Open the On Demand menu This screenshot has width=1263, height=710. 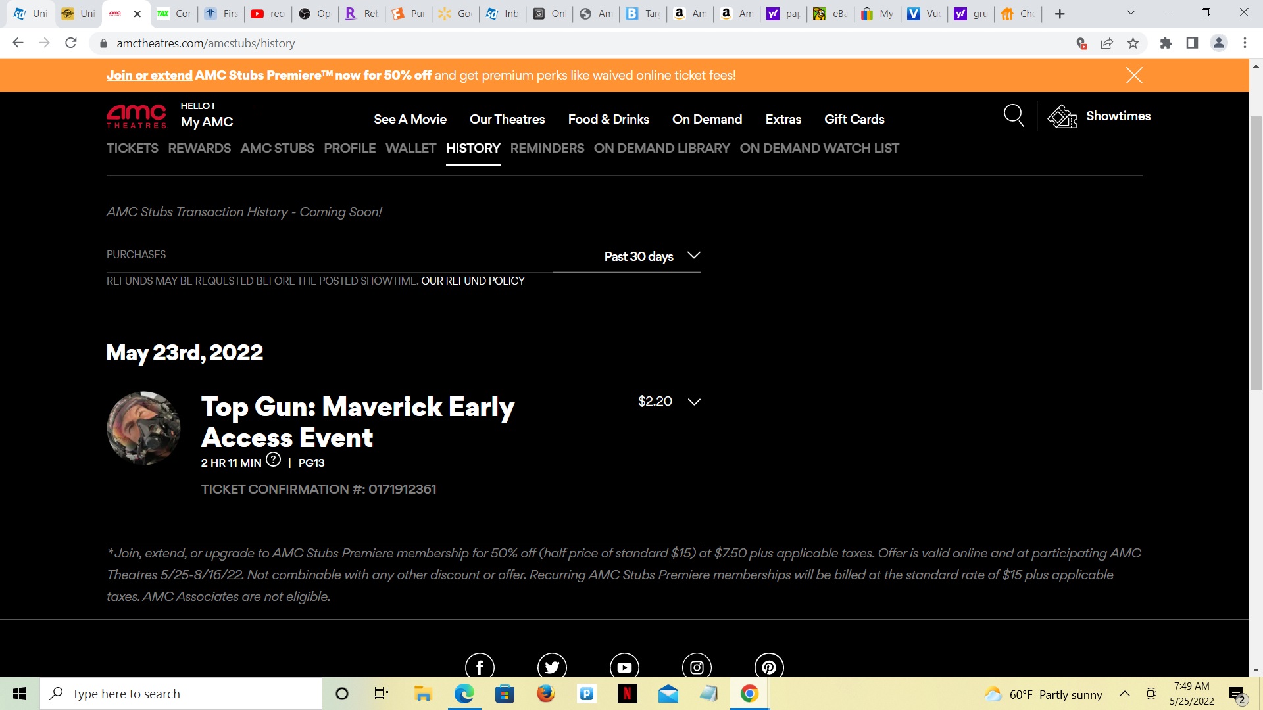point(707,119)
